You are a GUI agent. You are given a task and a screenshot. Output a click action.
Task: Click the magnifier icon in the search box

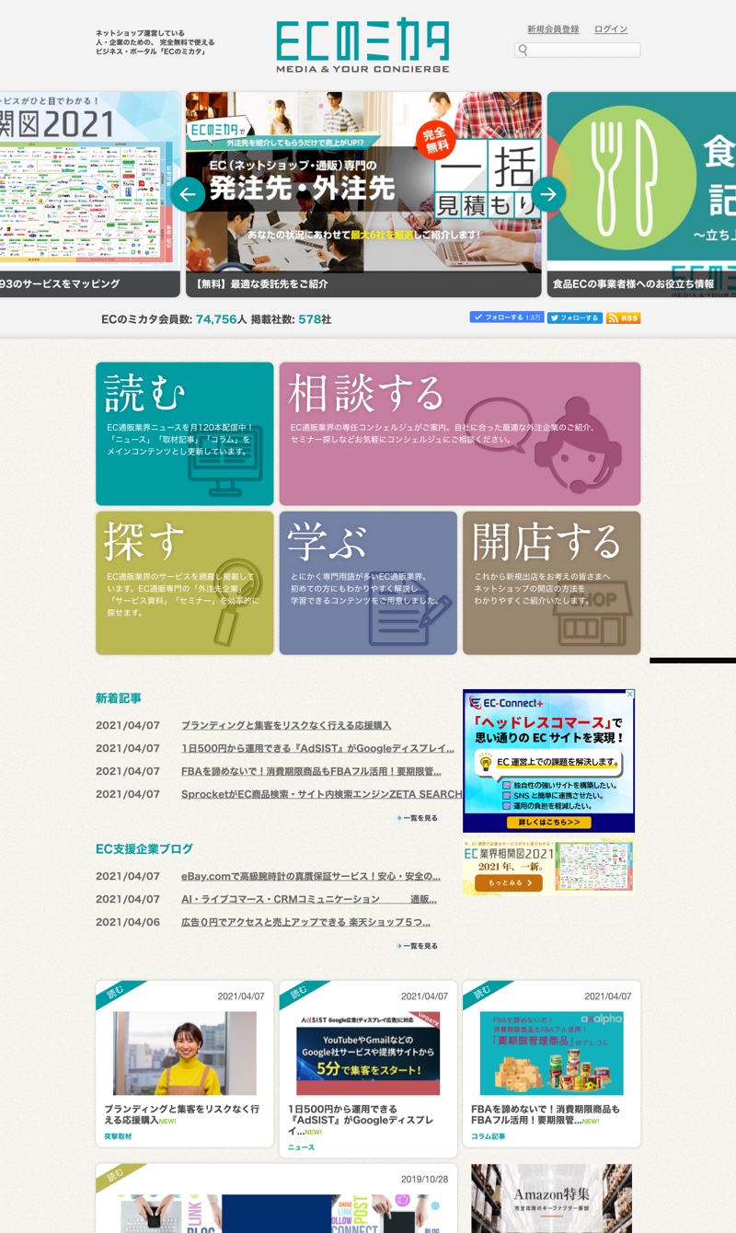(523, 51)
